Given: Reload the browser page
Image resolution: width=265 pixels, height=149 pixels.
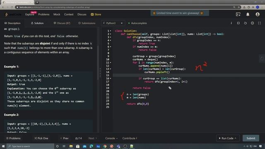Looking at the screenshot, I should pos(12,7).
